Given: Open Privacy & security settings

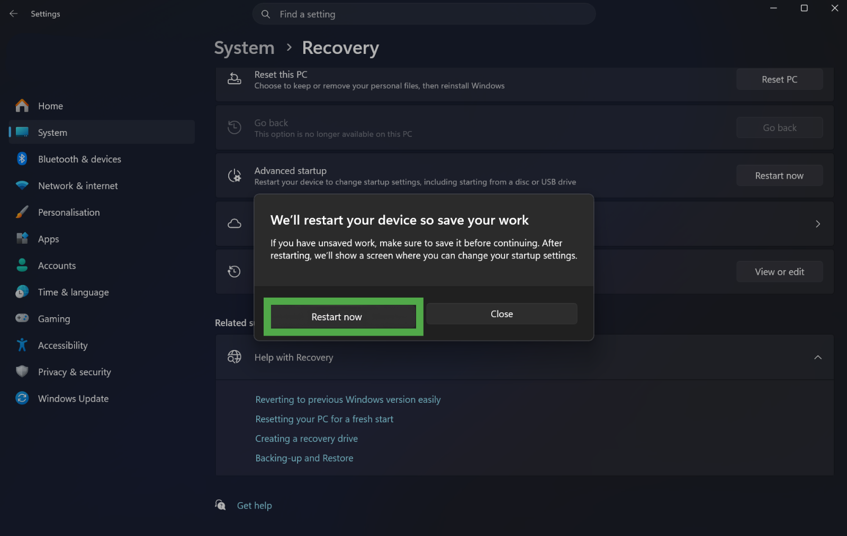Looking at the screenshot, I should pyautogui.click(x=102, y=372).
